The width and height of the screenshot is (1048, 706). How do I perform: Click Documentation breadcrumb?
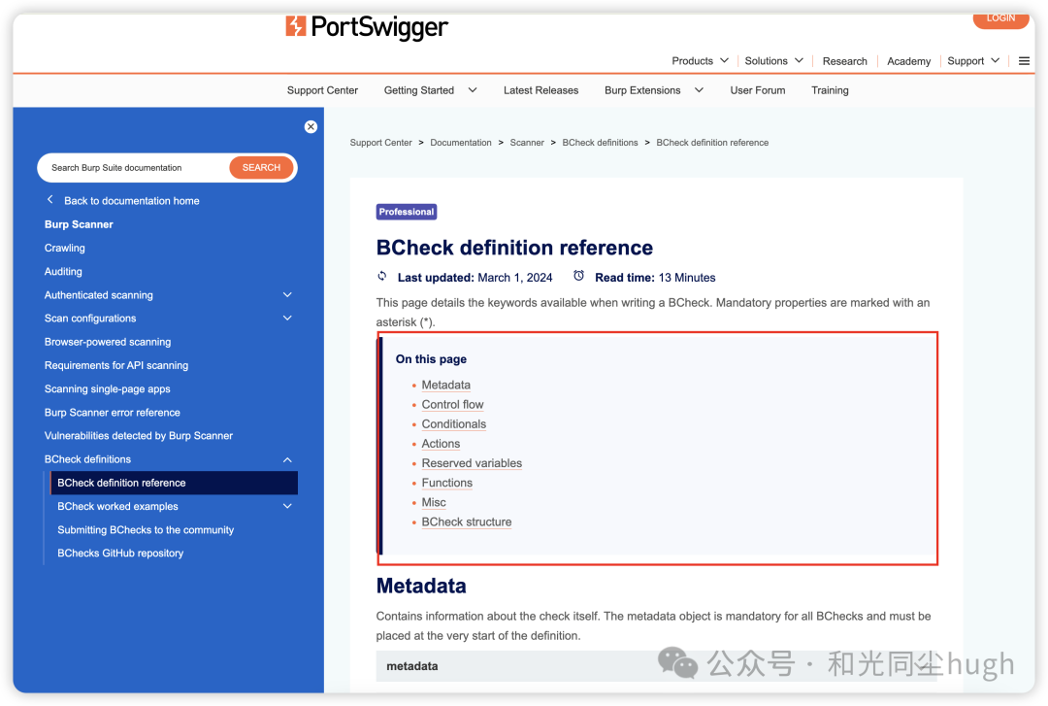(461, 143)
